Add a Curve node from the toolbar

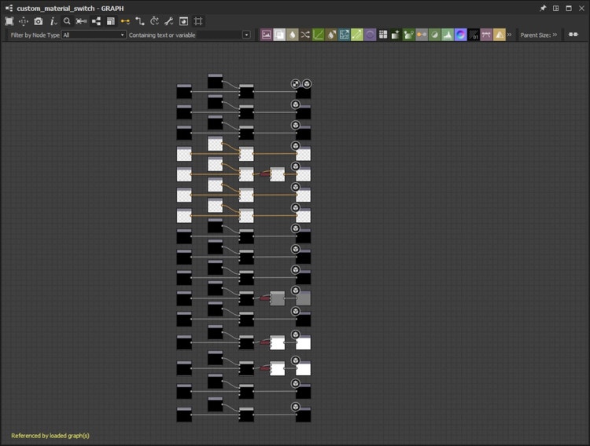pyautogui.click(x=318, y=35)
